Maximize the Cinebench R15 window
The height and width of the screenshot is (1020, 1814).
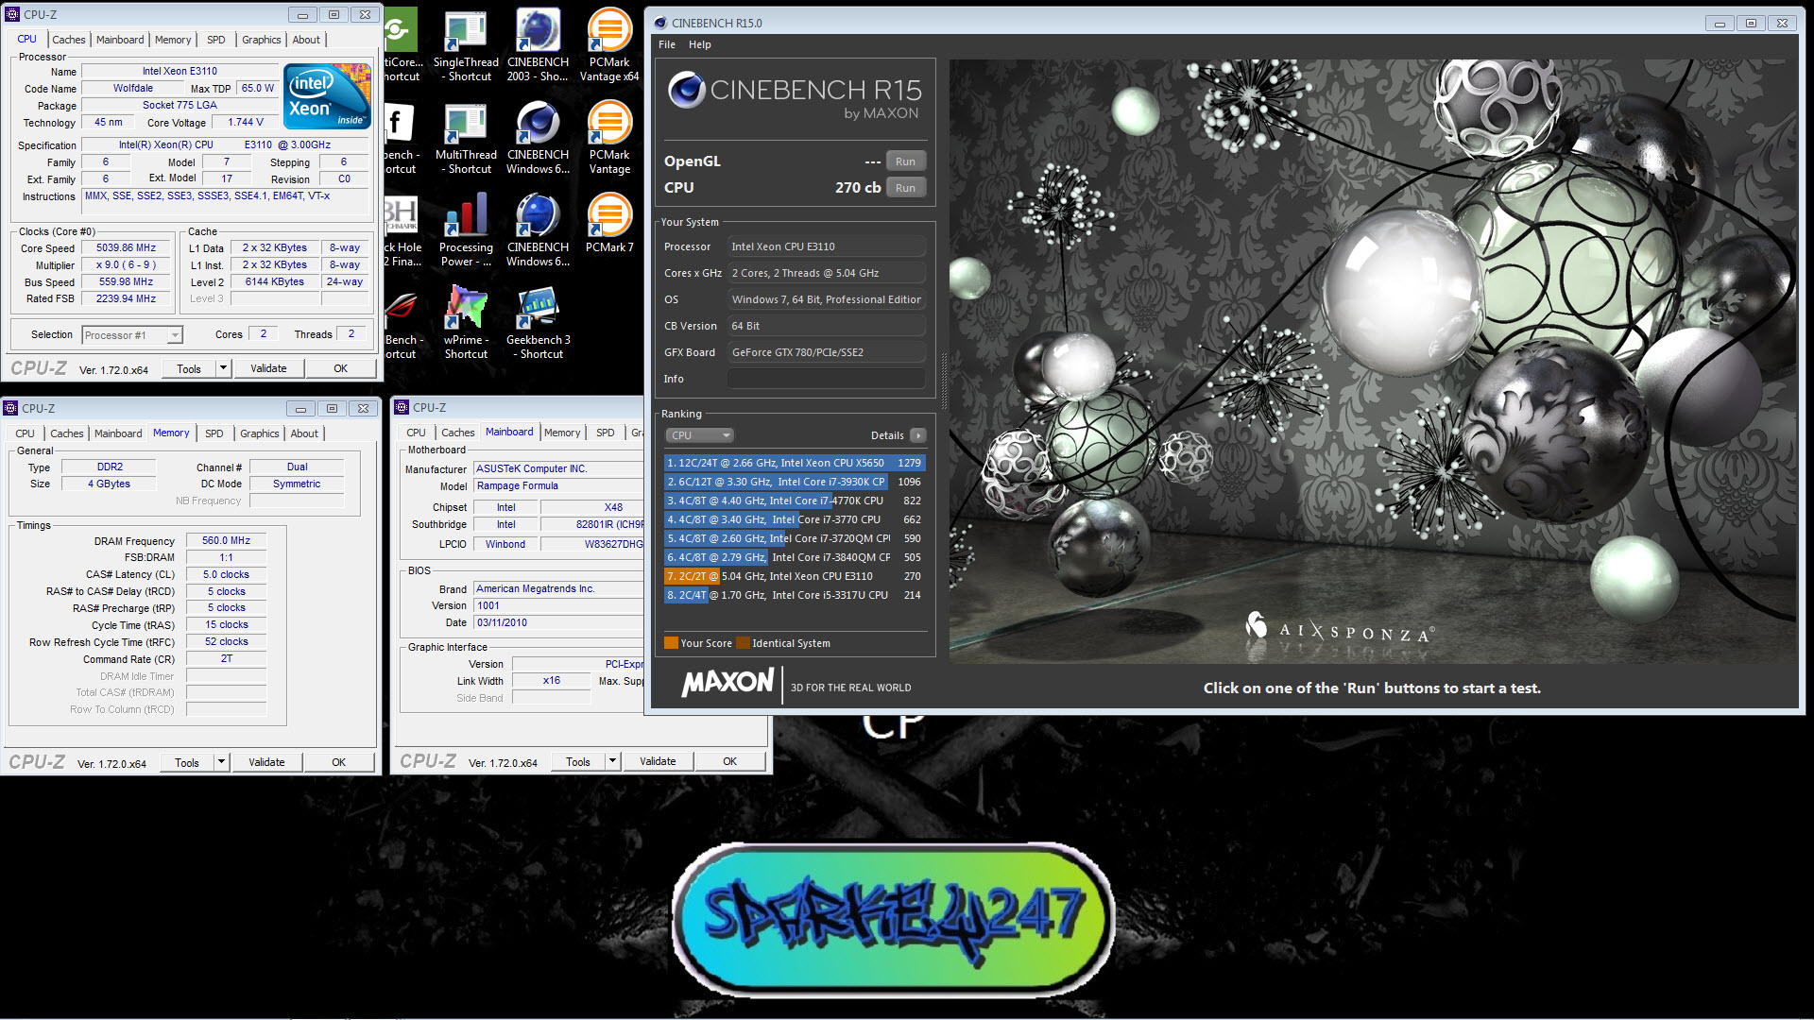(1751, 24)
